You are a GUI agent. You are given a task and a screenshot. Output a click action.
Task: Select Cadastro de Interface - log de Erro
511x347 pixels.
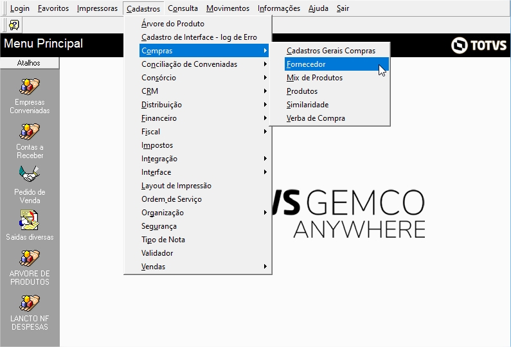[204, 37]
